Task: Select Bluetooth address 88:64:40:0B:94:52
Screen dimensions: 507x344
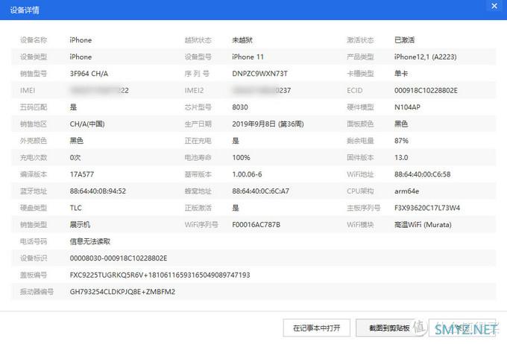Action: point(98,191)
